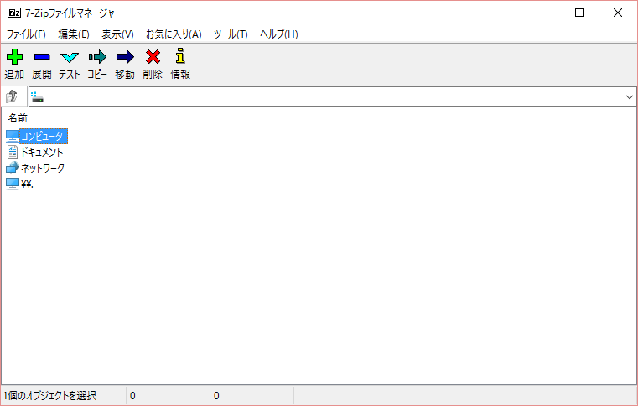Go up one folder level icon

pyautogui.click(x=12, y=96)
